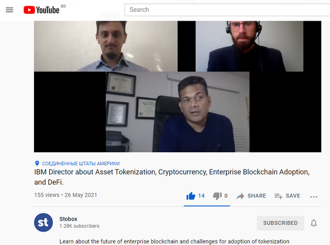330x245 pixels.
Task: Dislike the video with thumbs down
Action: [x=217, y=196]
